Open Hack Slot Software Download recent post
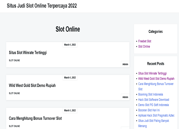The image size is (179, 129). click(x=154, y=100)
